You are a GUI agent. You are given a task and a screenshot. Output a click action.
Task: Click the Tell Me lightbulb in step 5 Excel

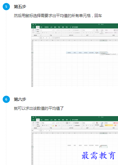pyautogui.click(x=70, y=27)
